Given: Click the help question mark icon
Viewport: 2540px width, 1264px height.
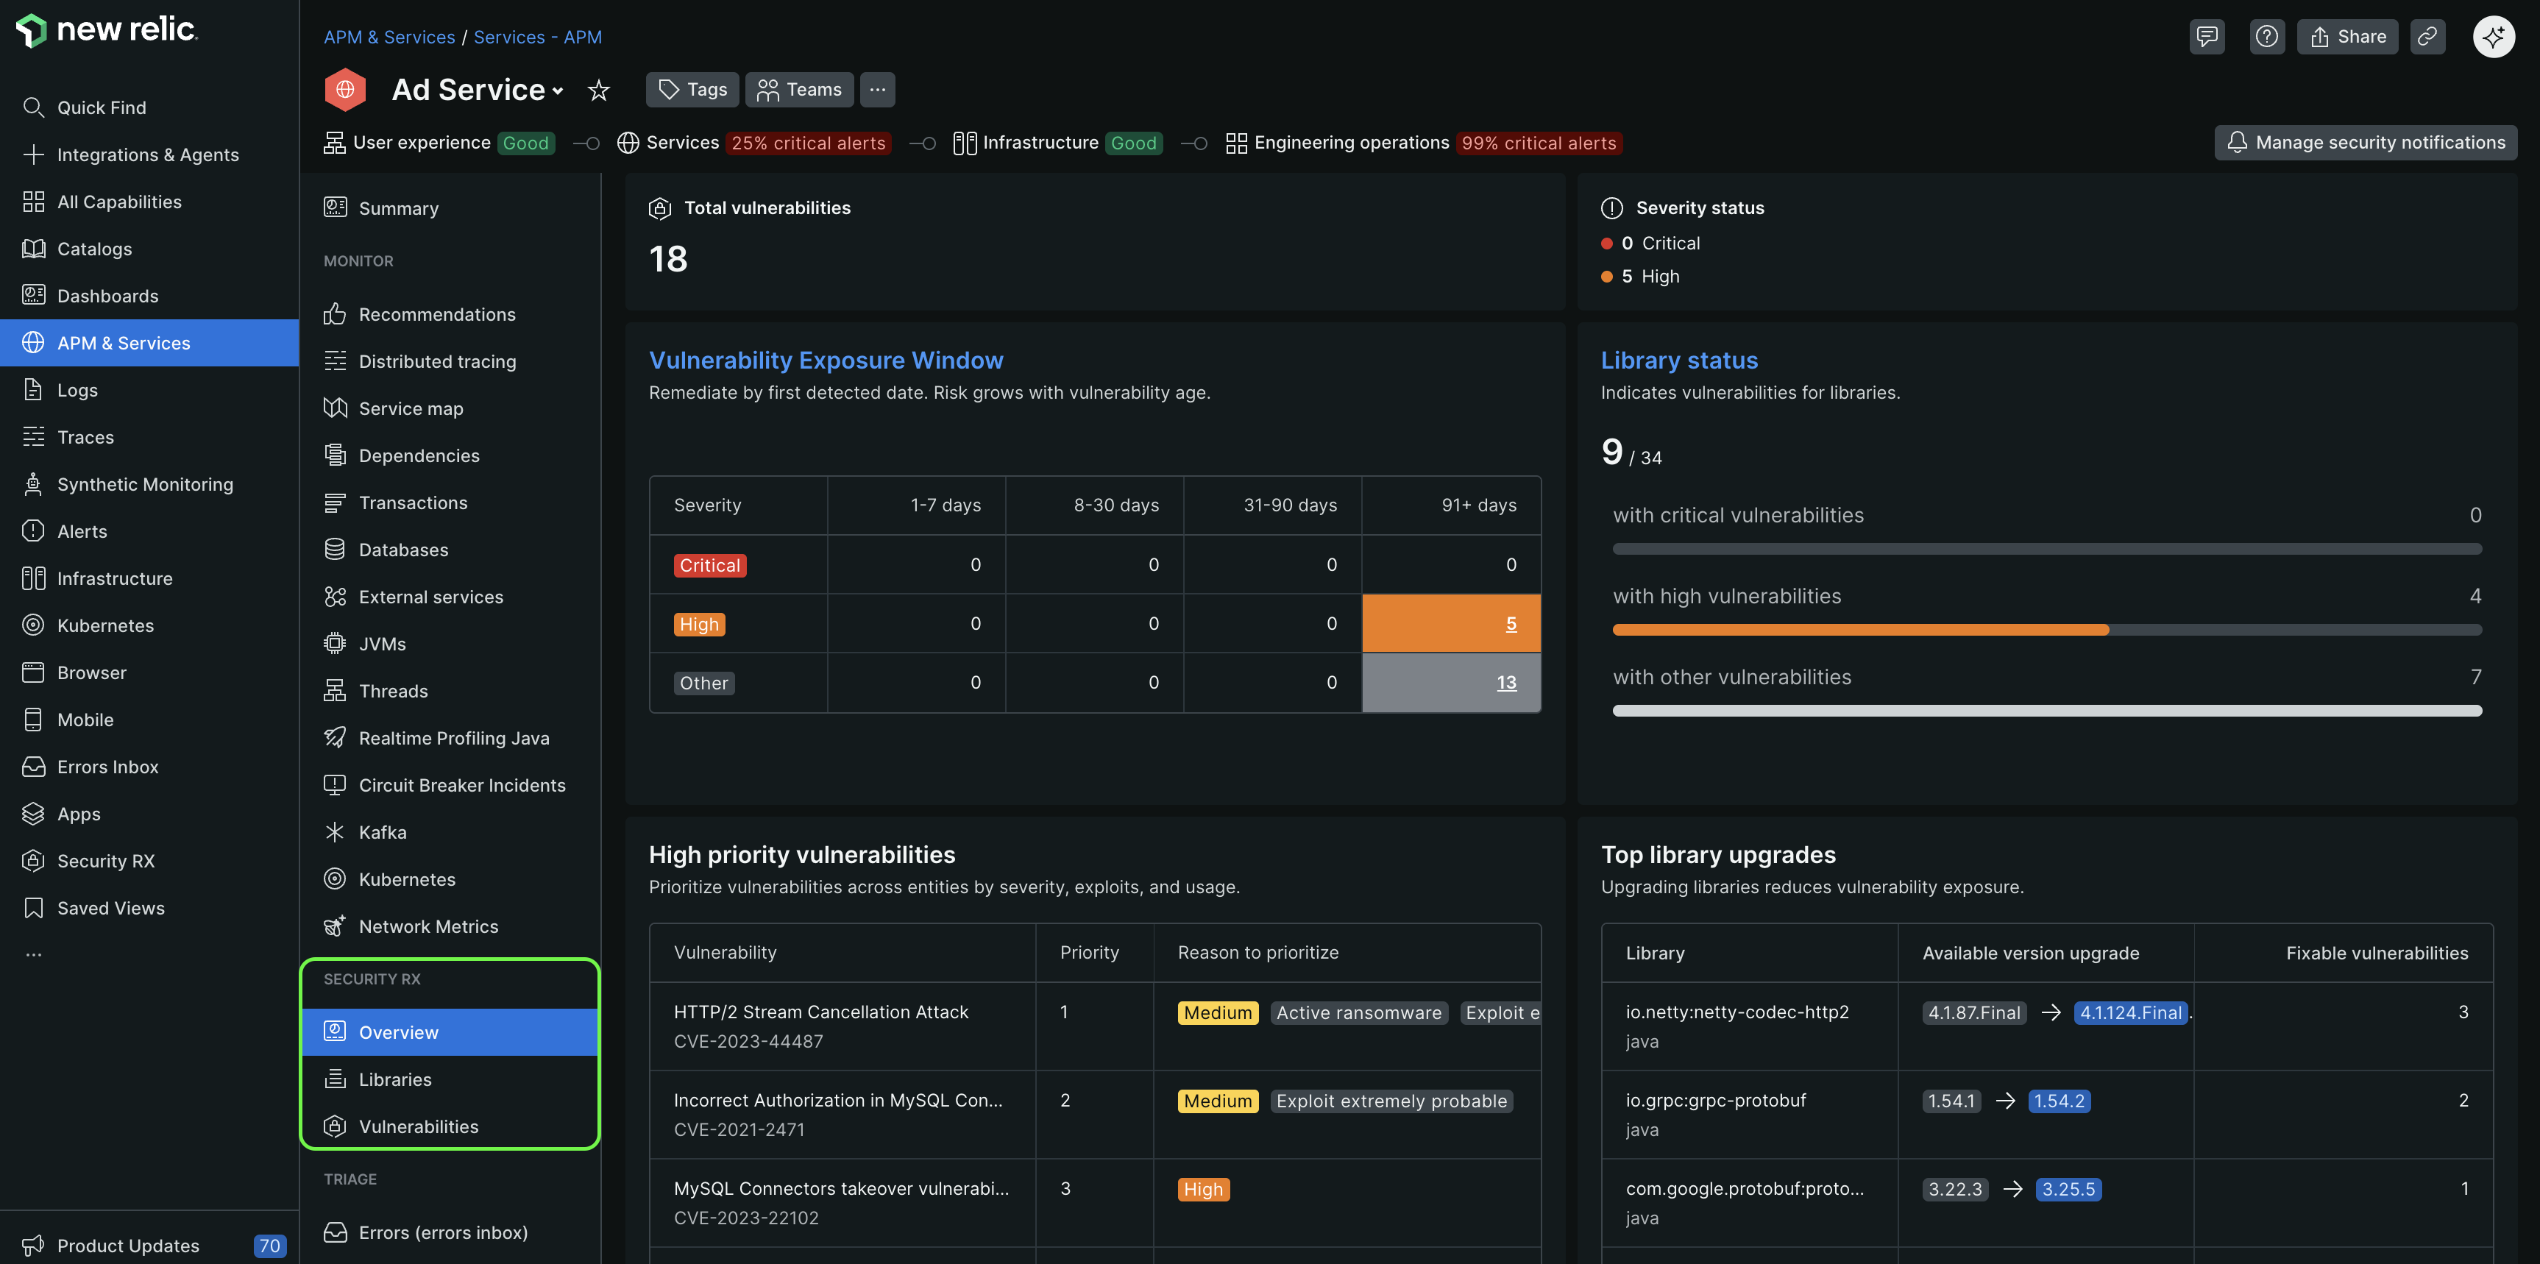Looking at the screenshot, I should click(x=2267, y=37).
